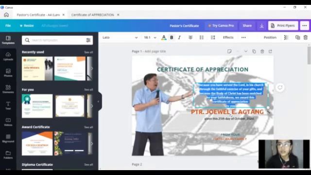Switch to Certificate of APPRECIATION tab
The height and width of the screenshot is (175, 311).
(x=93, y=15)
